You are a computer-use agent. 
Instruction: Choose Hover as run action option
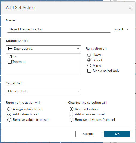click(89, 55)
